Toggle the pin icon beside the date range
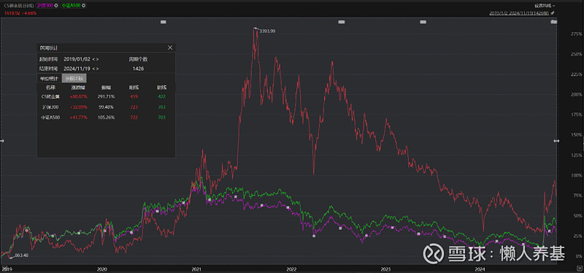The image size is (584, 273). (x=553, y=13)
